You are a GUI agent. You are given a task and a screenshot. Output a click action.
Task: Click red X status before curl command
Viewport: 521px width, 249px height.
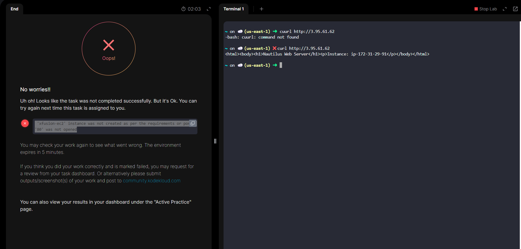point(274,48)
